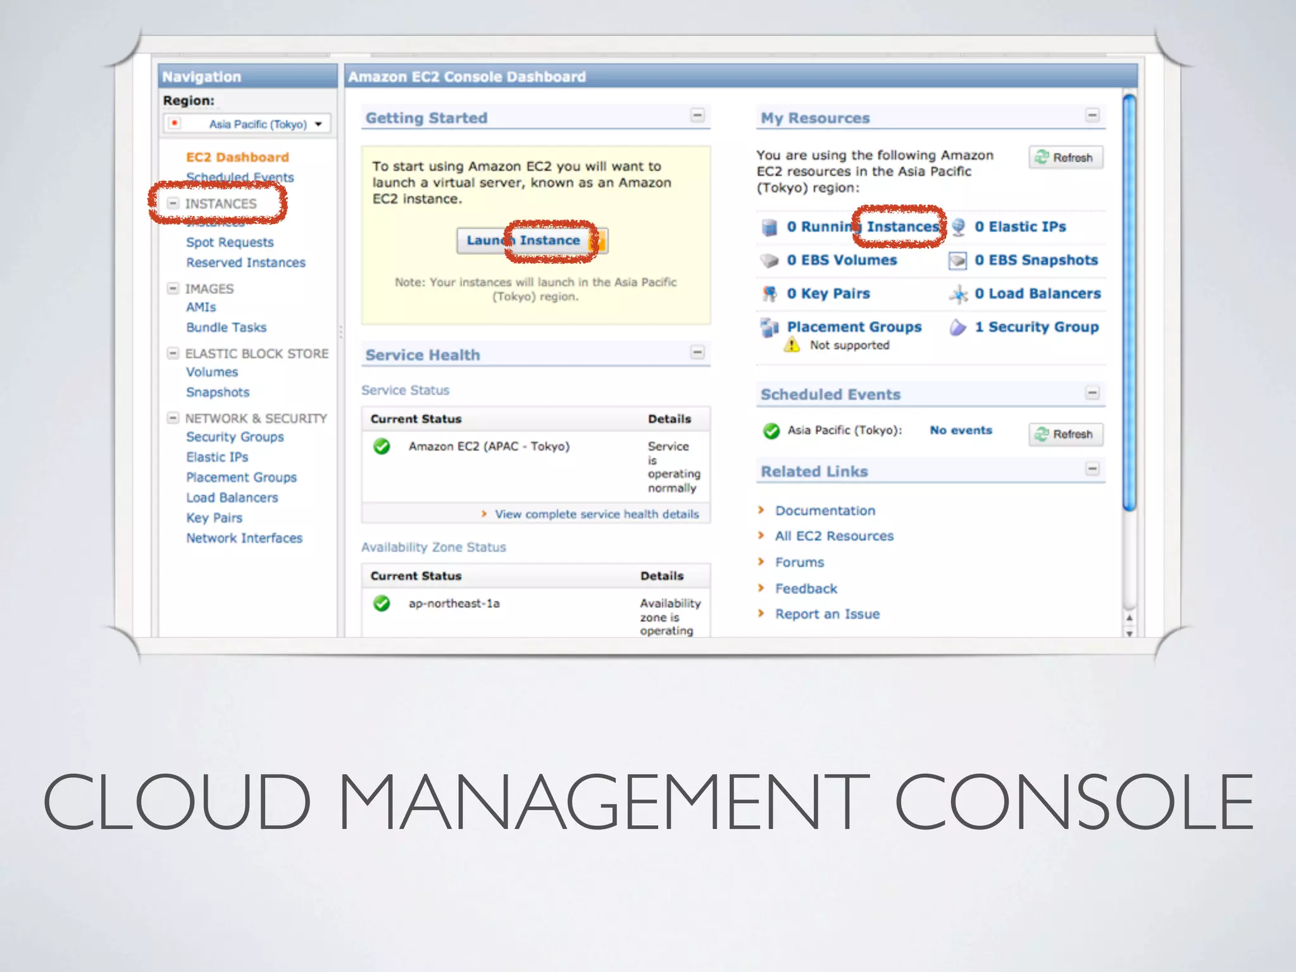Open Security Groups in navigation
This screenshot has height=972, width=1296.
point(235,437)
